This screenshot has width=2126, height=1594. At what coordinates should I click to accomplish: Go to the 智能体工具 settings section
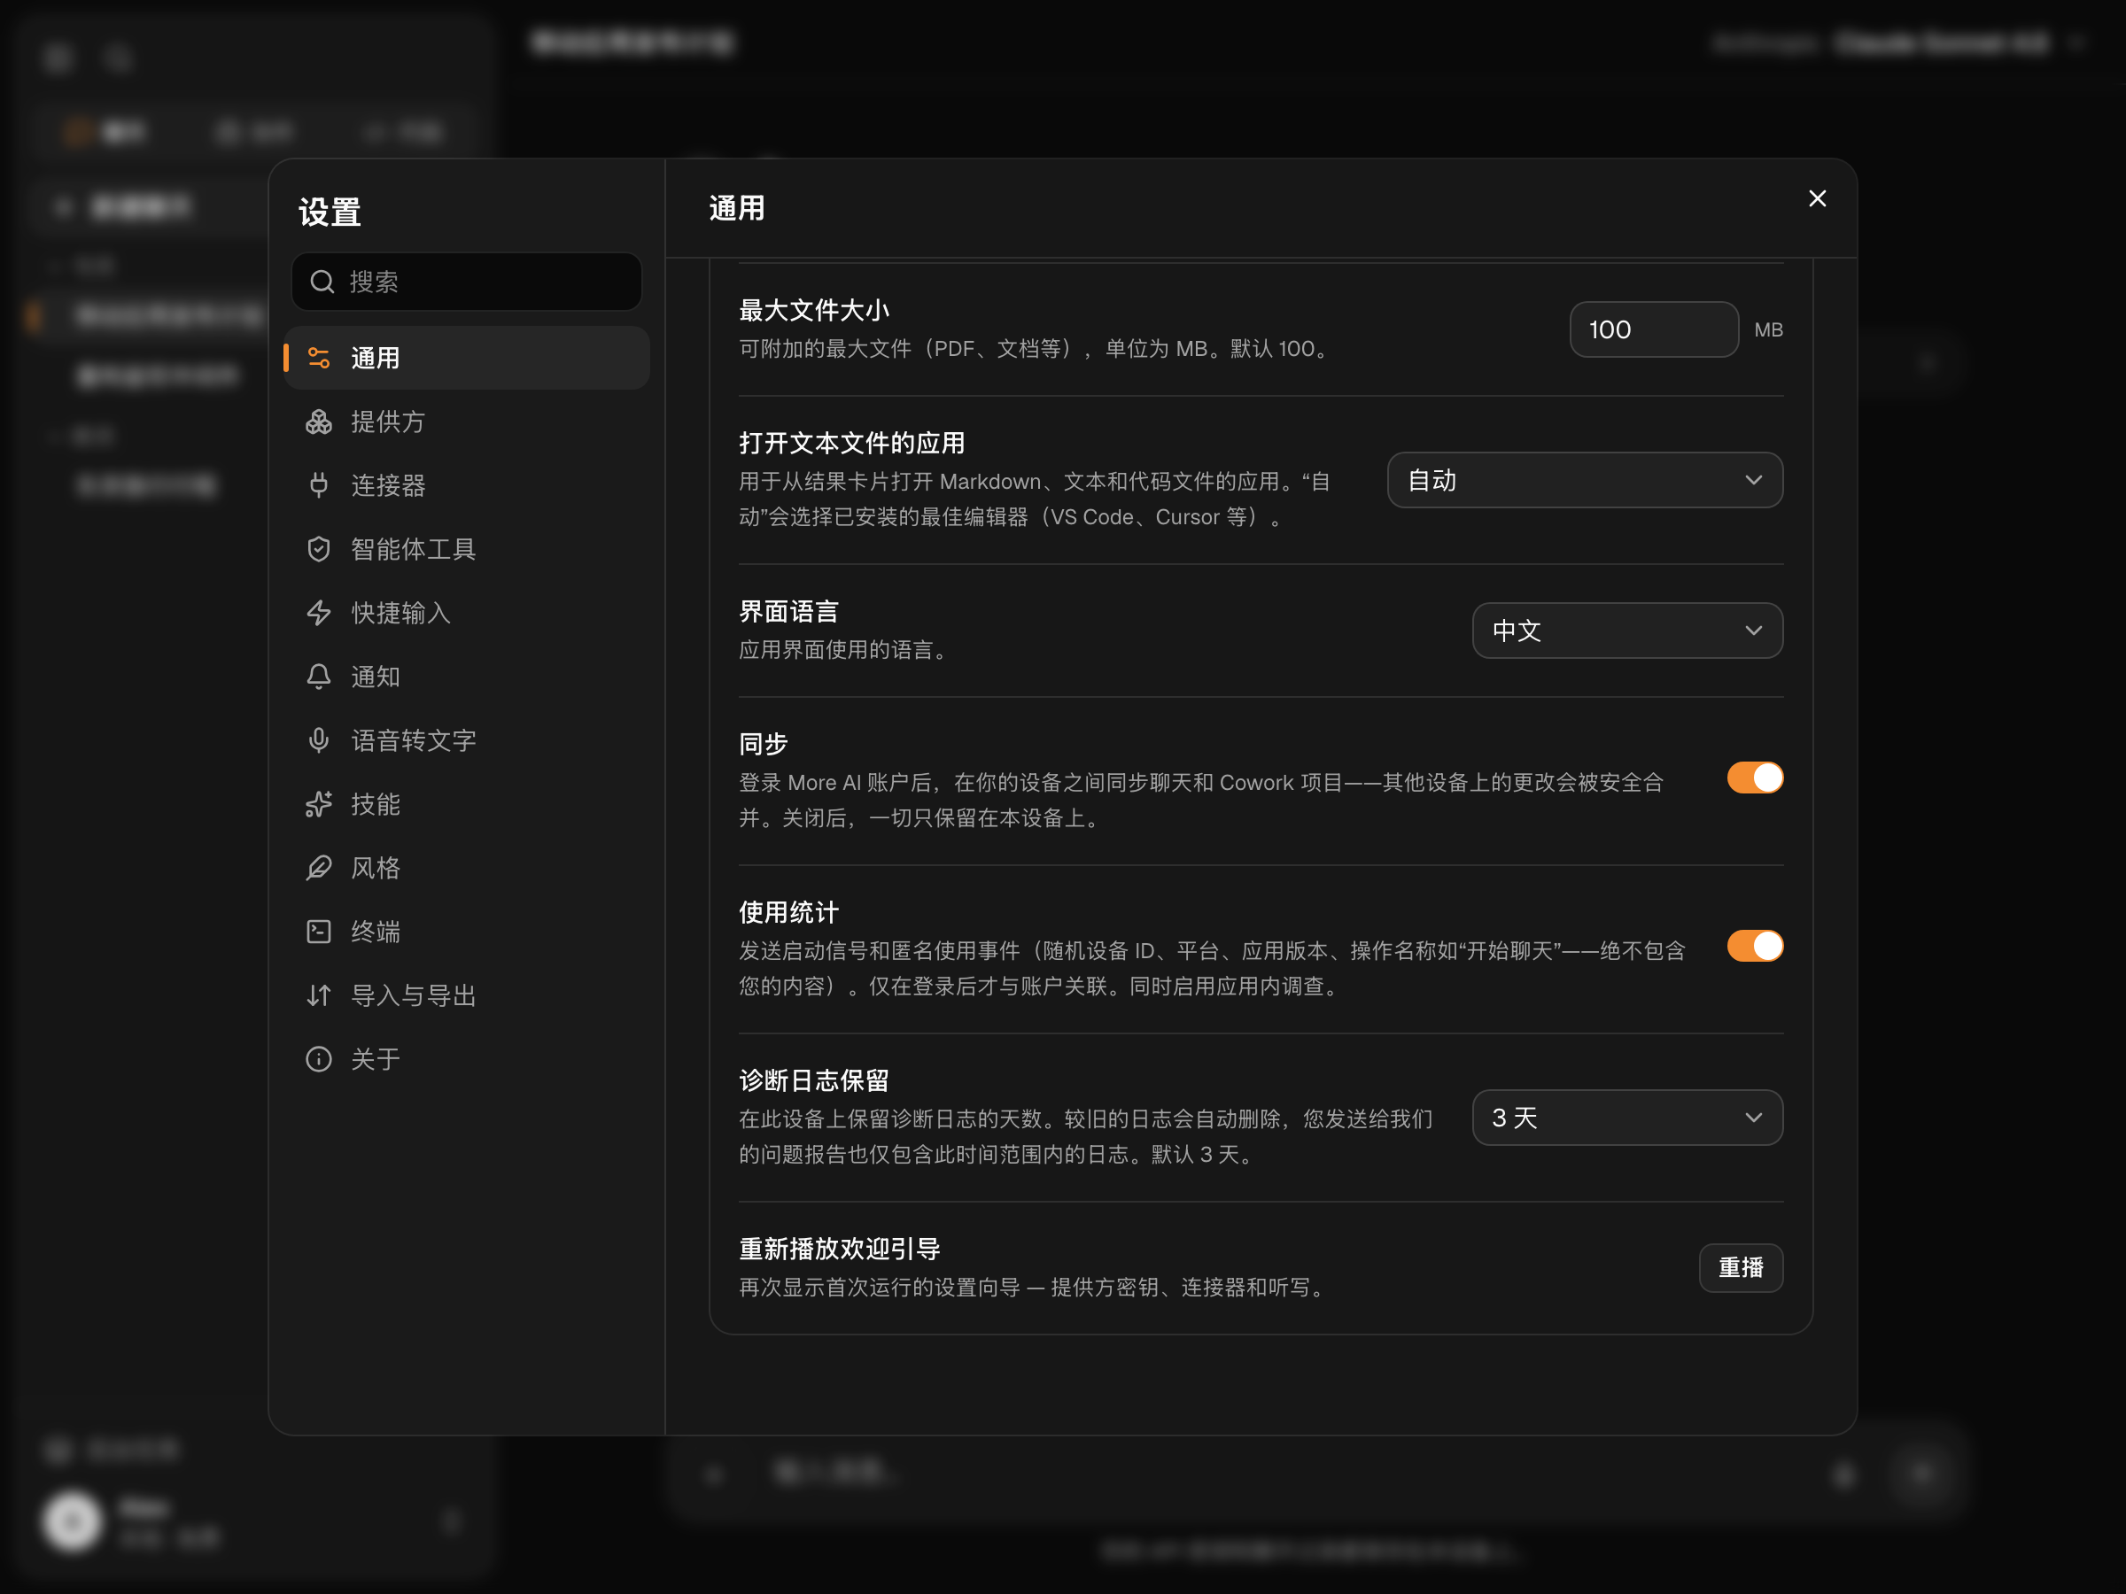467,550
